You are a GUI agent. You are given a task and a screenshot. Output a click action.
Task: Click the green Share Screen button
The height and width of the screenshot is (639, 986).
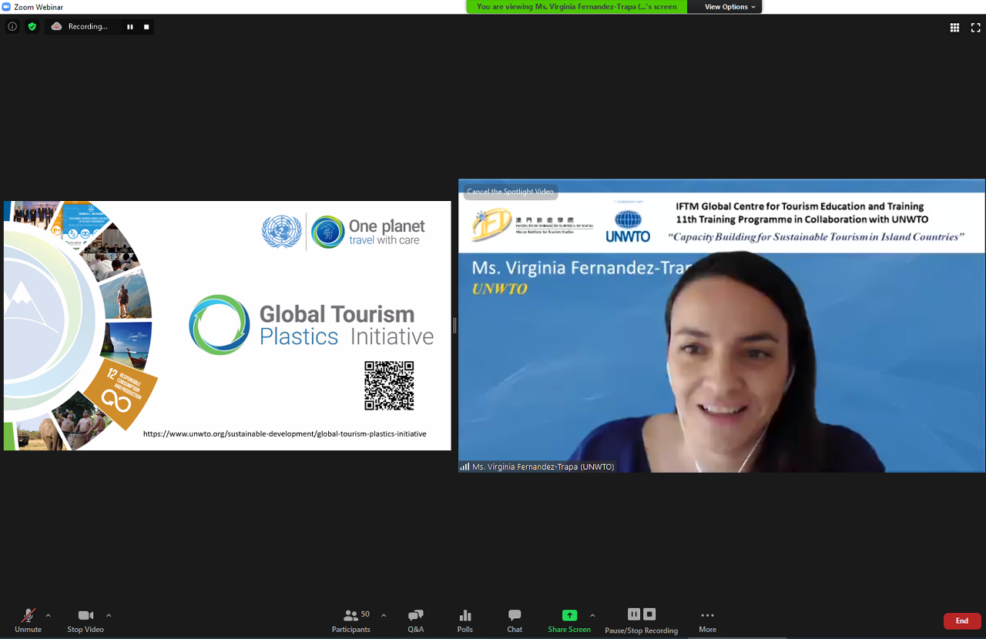point(569,621)
